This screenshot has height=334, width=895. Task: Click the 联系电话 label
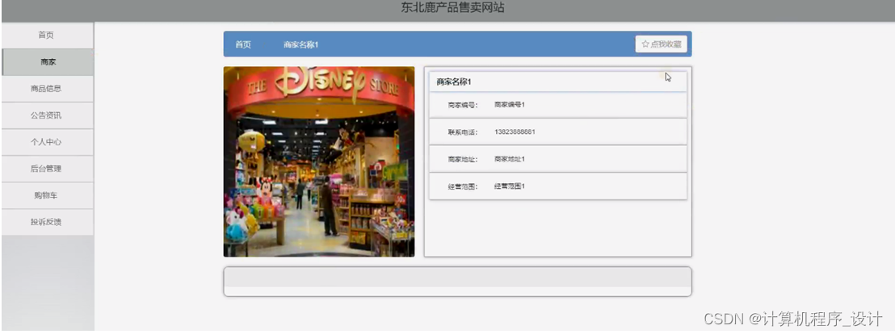pyautogui.click(x=463, y=132)
